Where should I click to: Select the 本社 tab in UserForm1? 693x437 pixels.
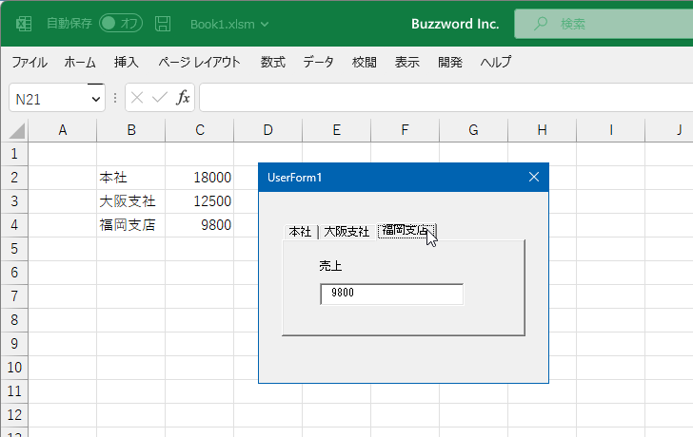pyautogui.click(x=300, y=232)
